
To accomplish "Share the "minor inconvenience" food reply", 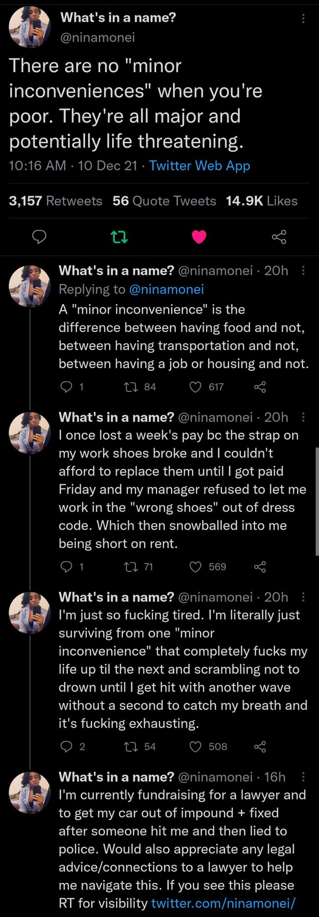I will 260,387.
